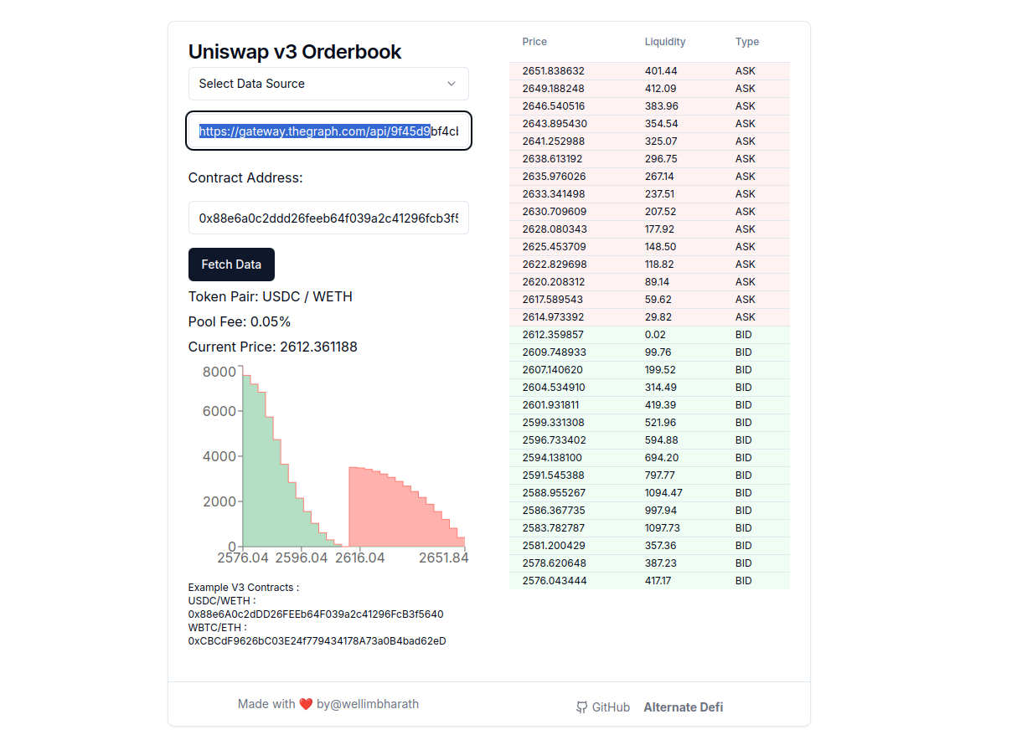Click price cell 2617.589543
This screenshot has height=740, width=1027.
click(x=554, y=300)
